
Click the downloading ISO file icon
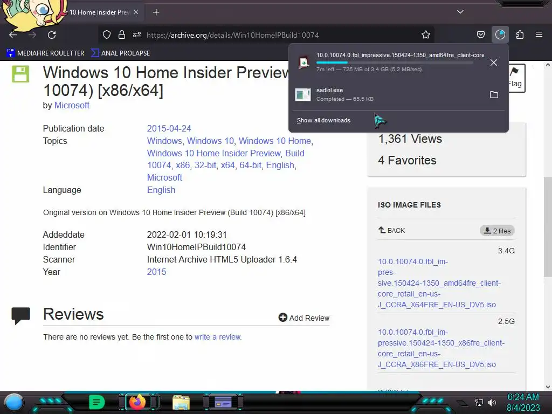tap(303, 63)
